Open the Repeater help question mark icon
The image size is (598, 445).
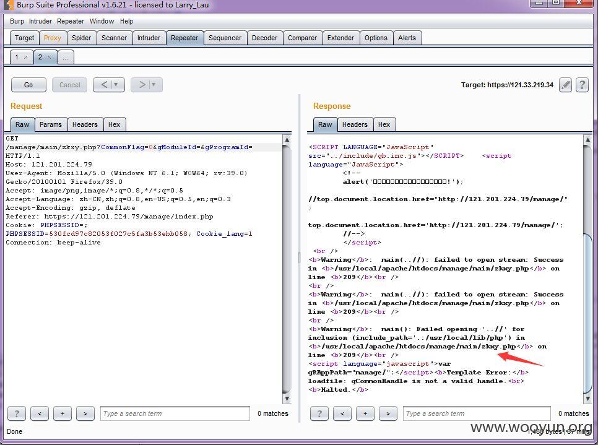(x=582, y=85)
